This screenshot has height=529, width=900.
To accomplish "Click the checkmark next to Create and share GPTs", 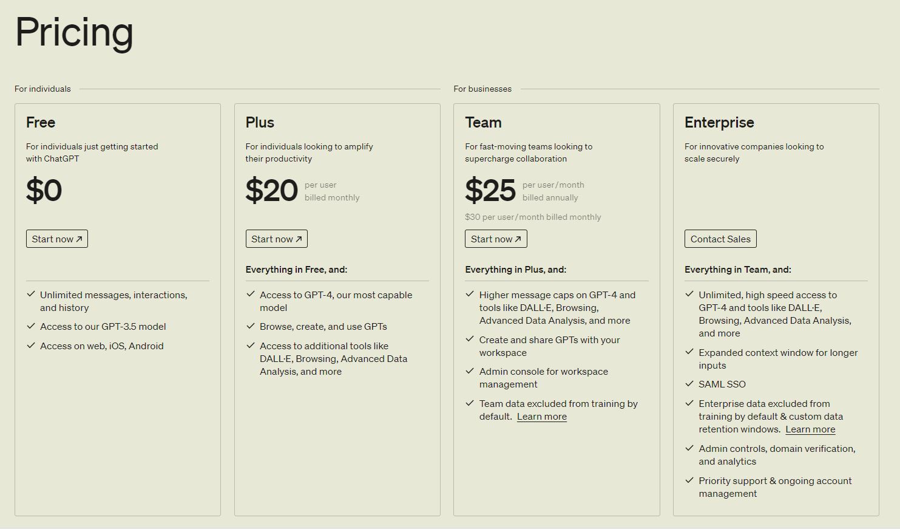I will (469, 339).
